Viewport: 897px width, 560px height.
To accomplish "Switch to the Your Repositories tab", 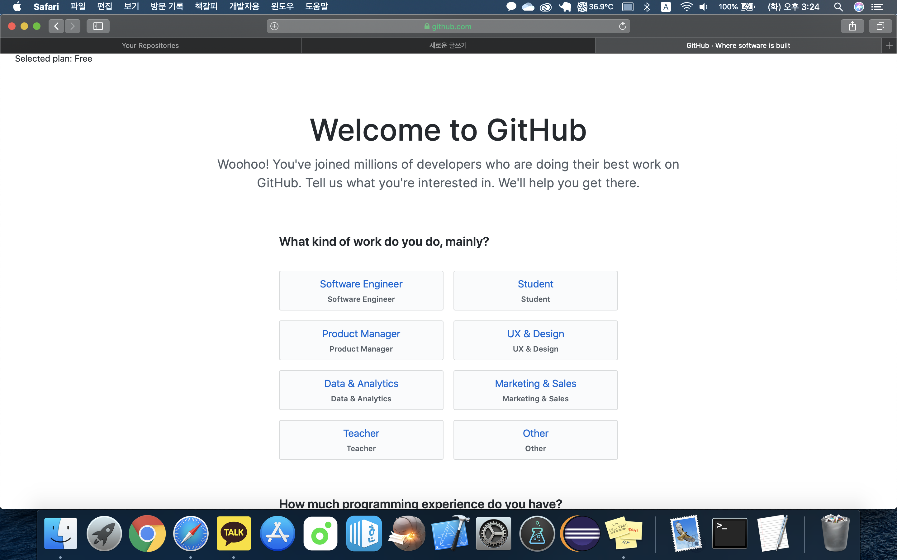I will point(150,45).
